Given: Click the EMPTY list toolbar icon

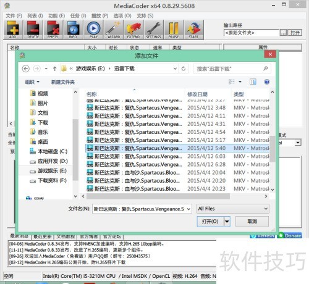Looking at the screenshot, I should [x=53, y=30].
